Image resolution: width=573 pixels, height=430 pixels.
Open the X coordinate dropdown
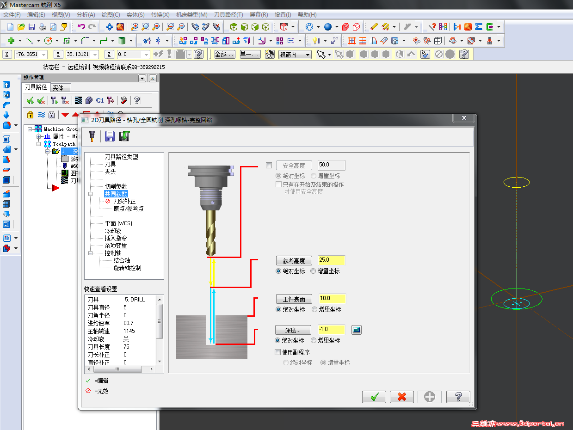[44, 55]
